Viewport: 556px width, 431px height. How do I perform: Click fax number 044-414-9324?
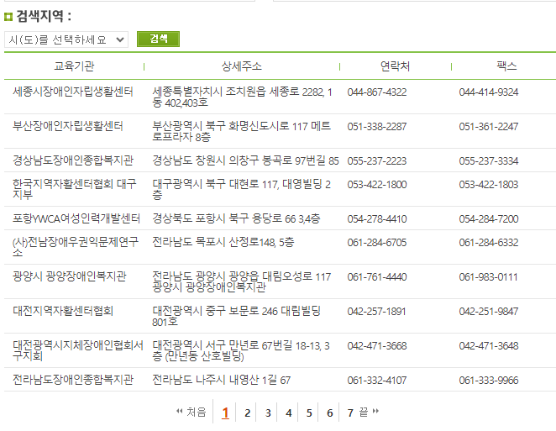[x=489, y=92]
